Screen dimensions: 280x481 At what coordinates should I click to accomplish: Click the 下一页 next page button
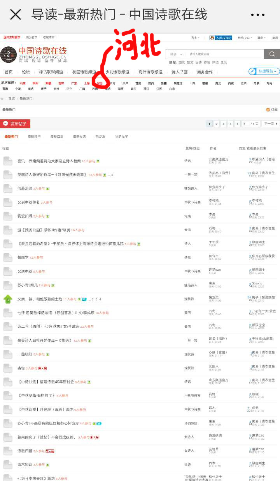[271, 124]
